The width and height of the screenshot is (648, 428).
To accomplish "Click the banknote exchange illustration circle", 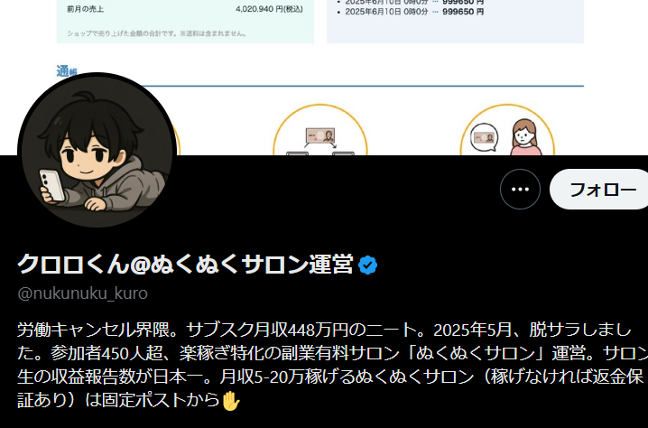I will point(320,130).
